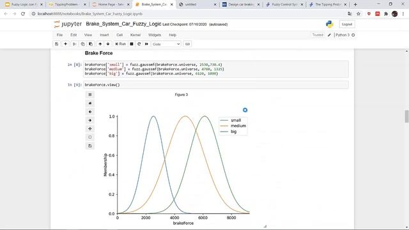This screenshot has height=230, width=409.
Task: Open a new browser tab
Action: point(355,4)
